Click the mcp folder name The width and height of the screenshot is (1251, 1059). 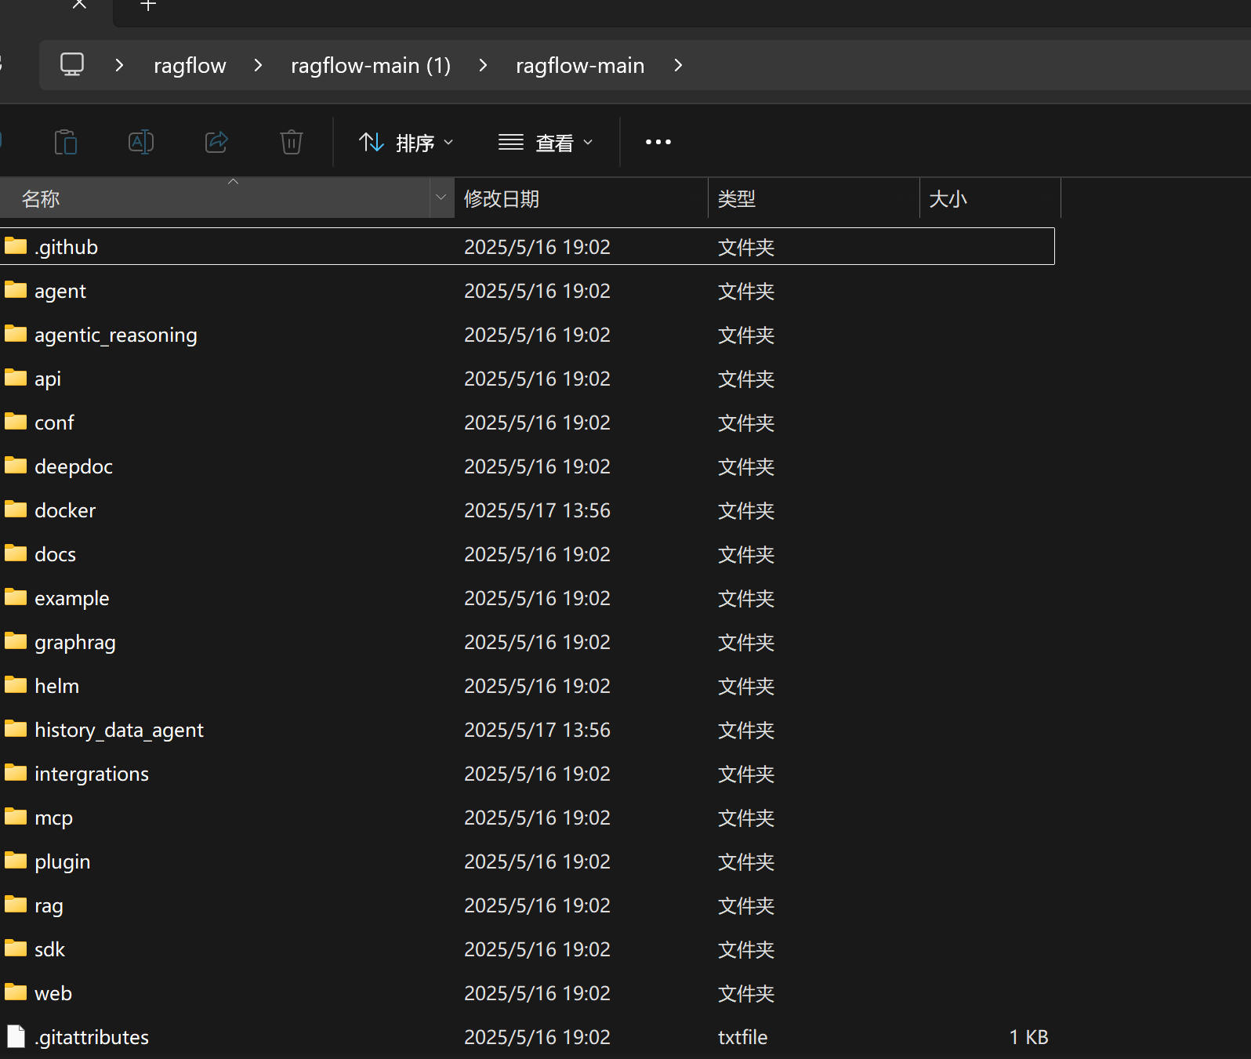pos(53,818)
